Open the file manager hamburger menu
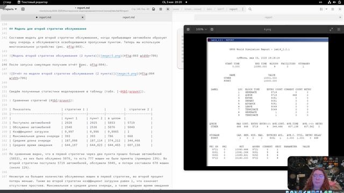Image resolution: width=344 pixels, height=193 pixels. click(x=333, y=9)
